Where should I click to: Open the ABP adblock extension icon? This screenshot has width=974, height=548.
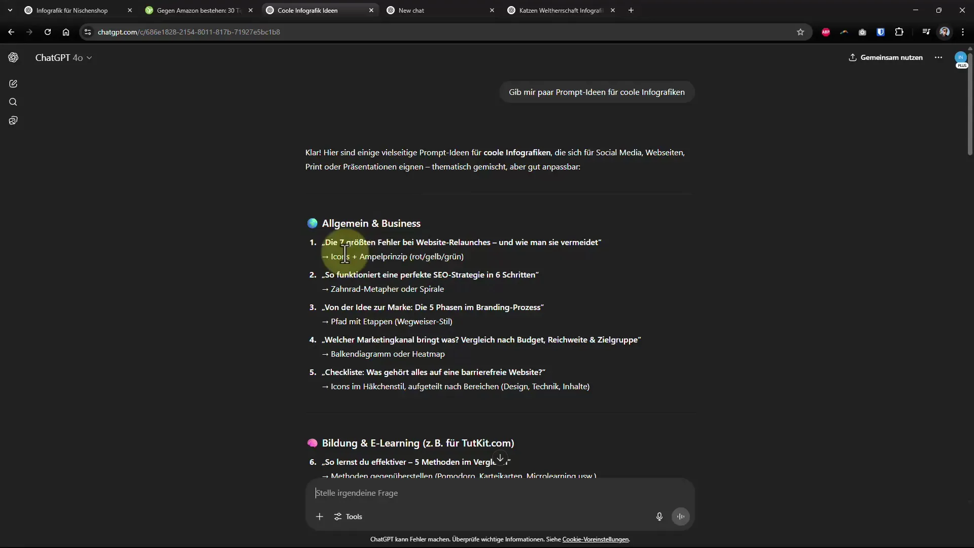pyautogui.click(x=826, y=32)
